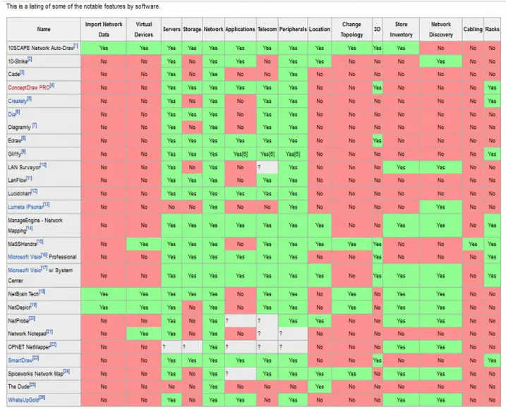Click the Applications column header

[x=240, y=30]
